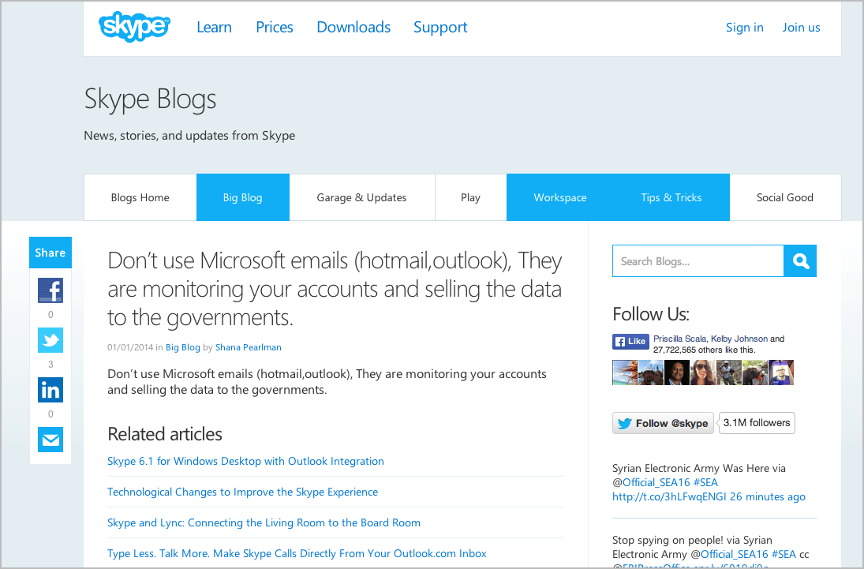Image resolution: width=864 pixels, height=569 pixels.
Task: Click the blog search magnifier button
Action: [x=800, y=260]
